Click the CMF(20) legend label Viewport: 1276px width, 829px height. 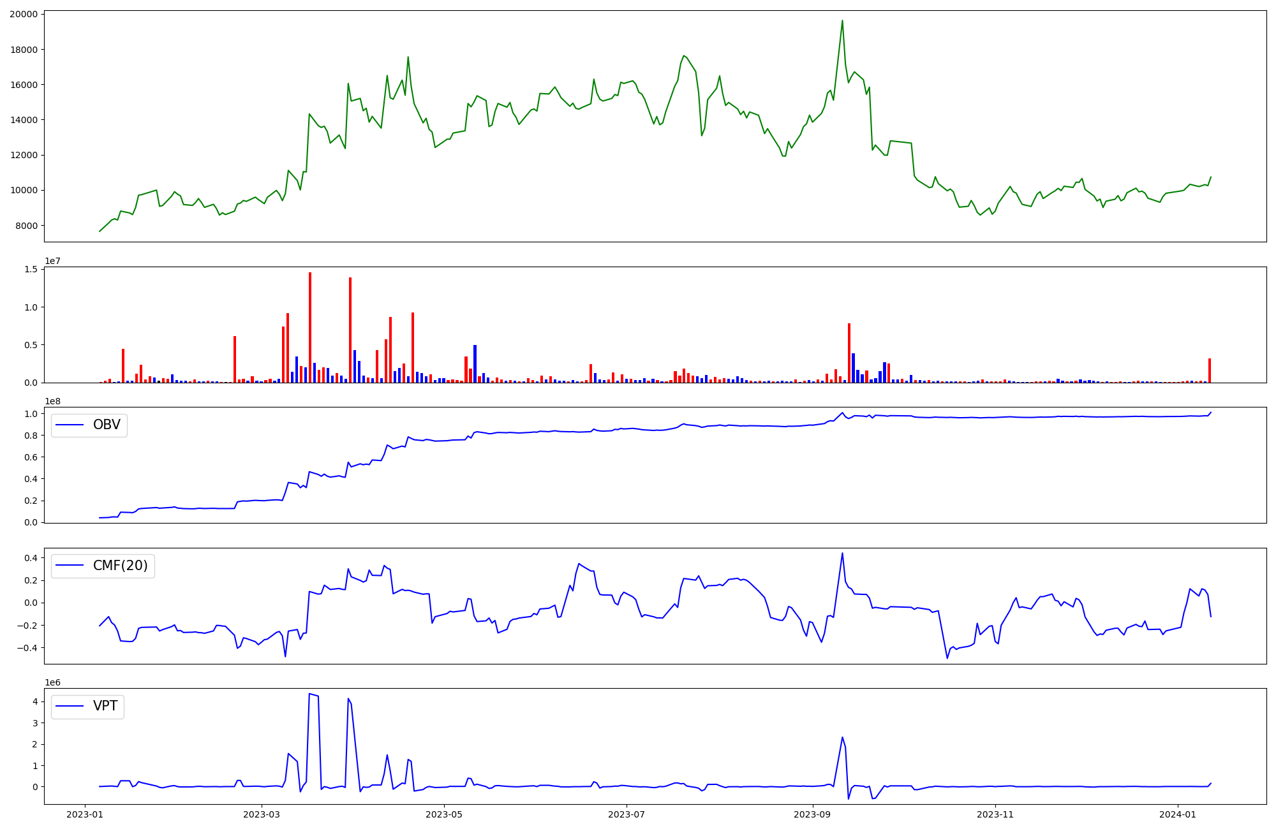pos(120,566)
